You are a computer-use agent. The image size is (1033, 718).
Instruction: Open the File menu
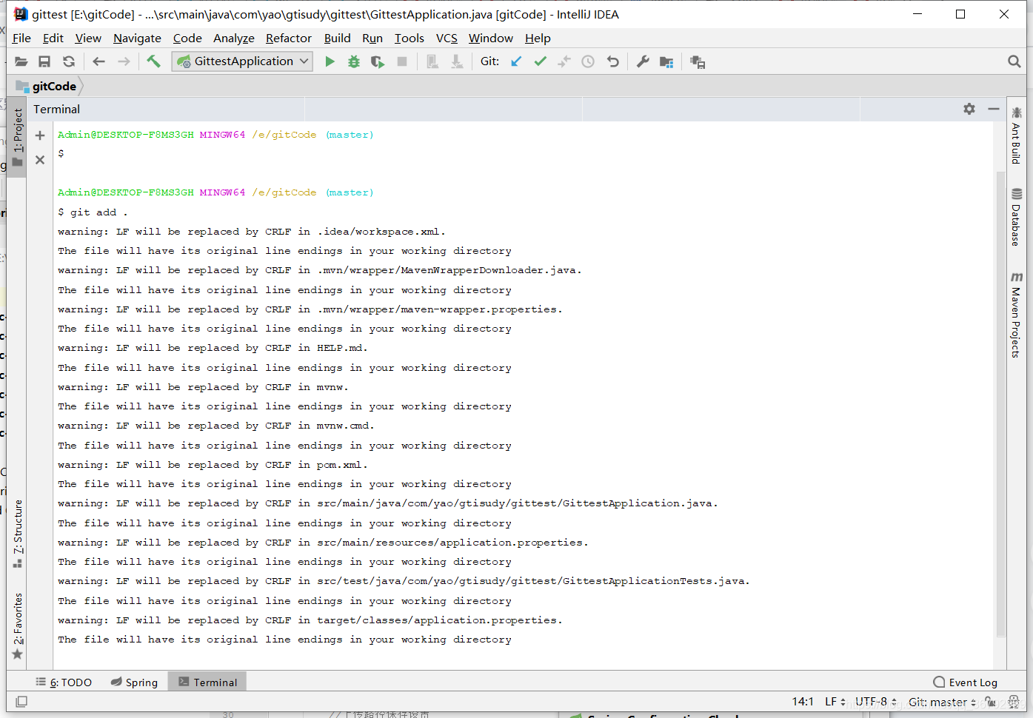[21, 38]
